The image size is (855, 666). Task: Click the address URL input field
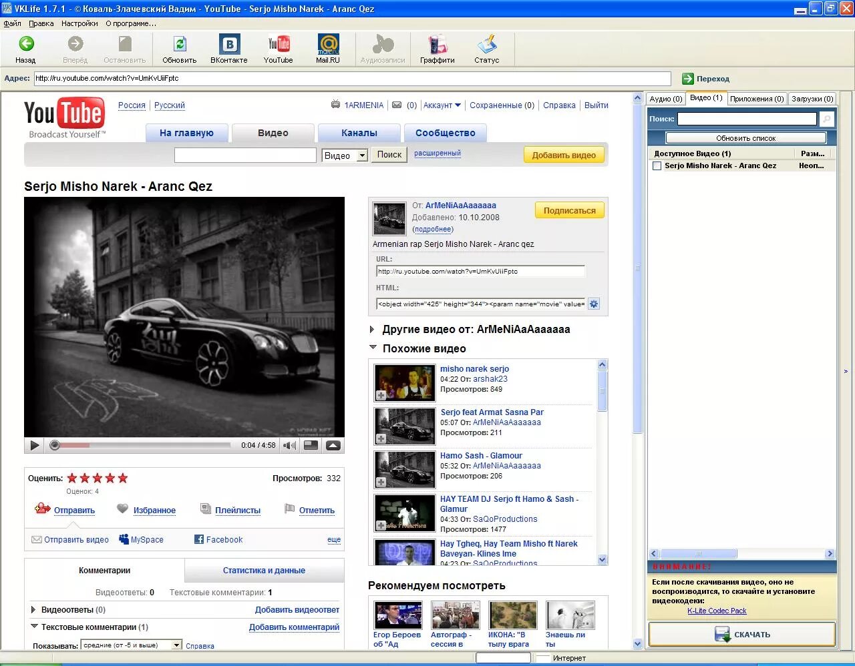pos(352,79)
